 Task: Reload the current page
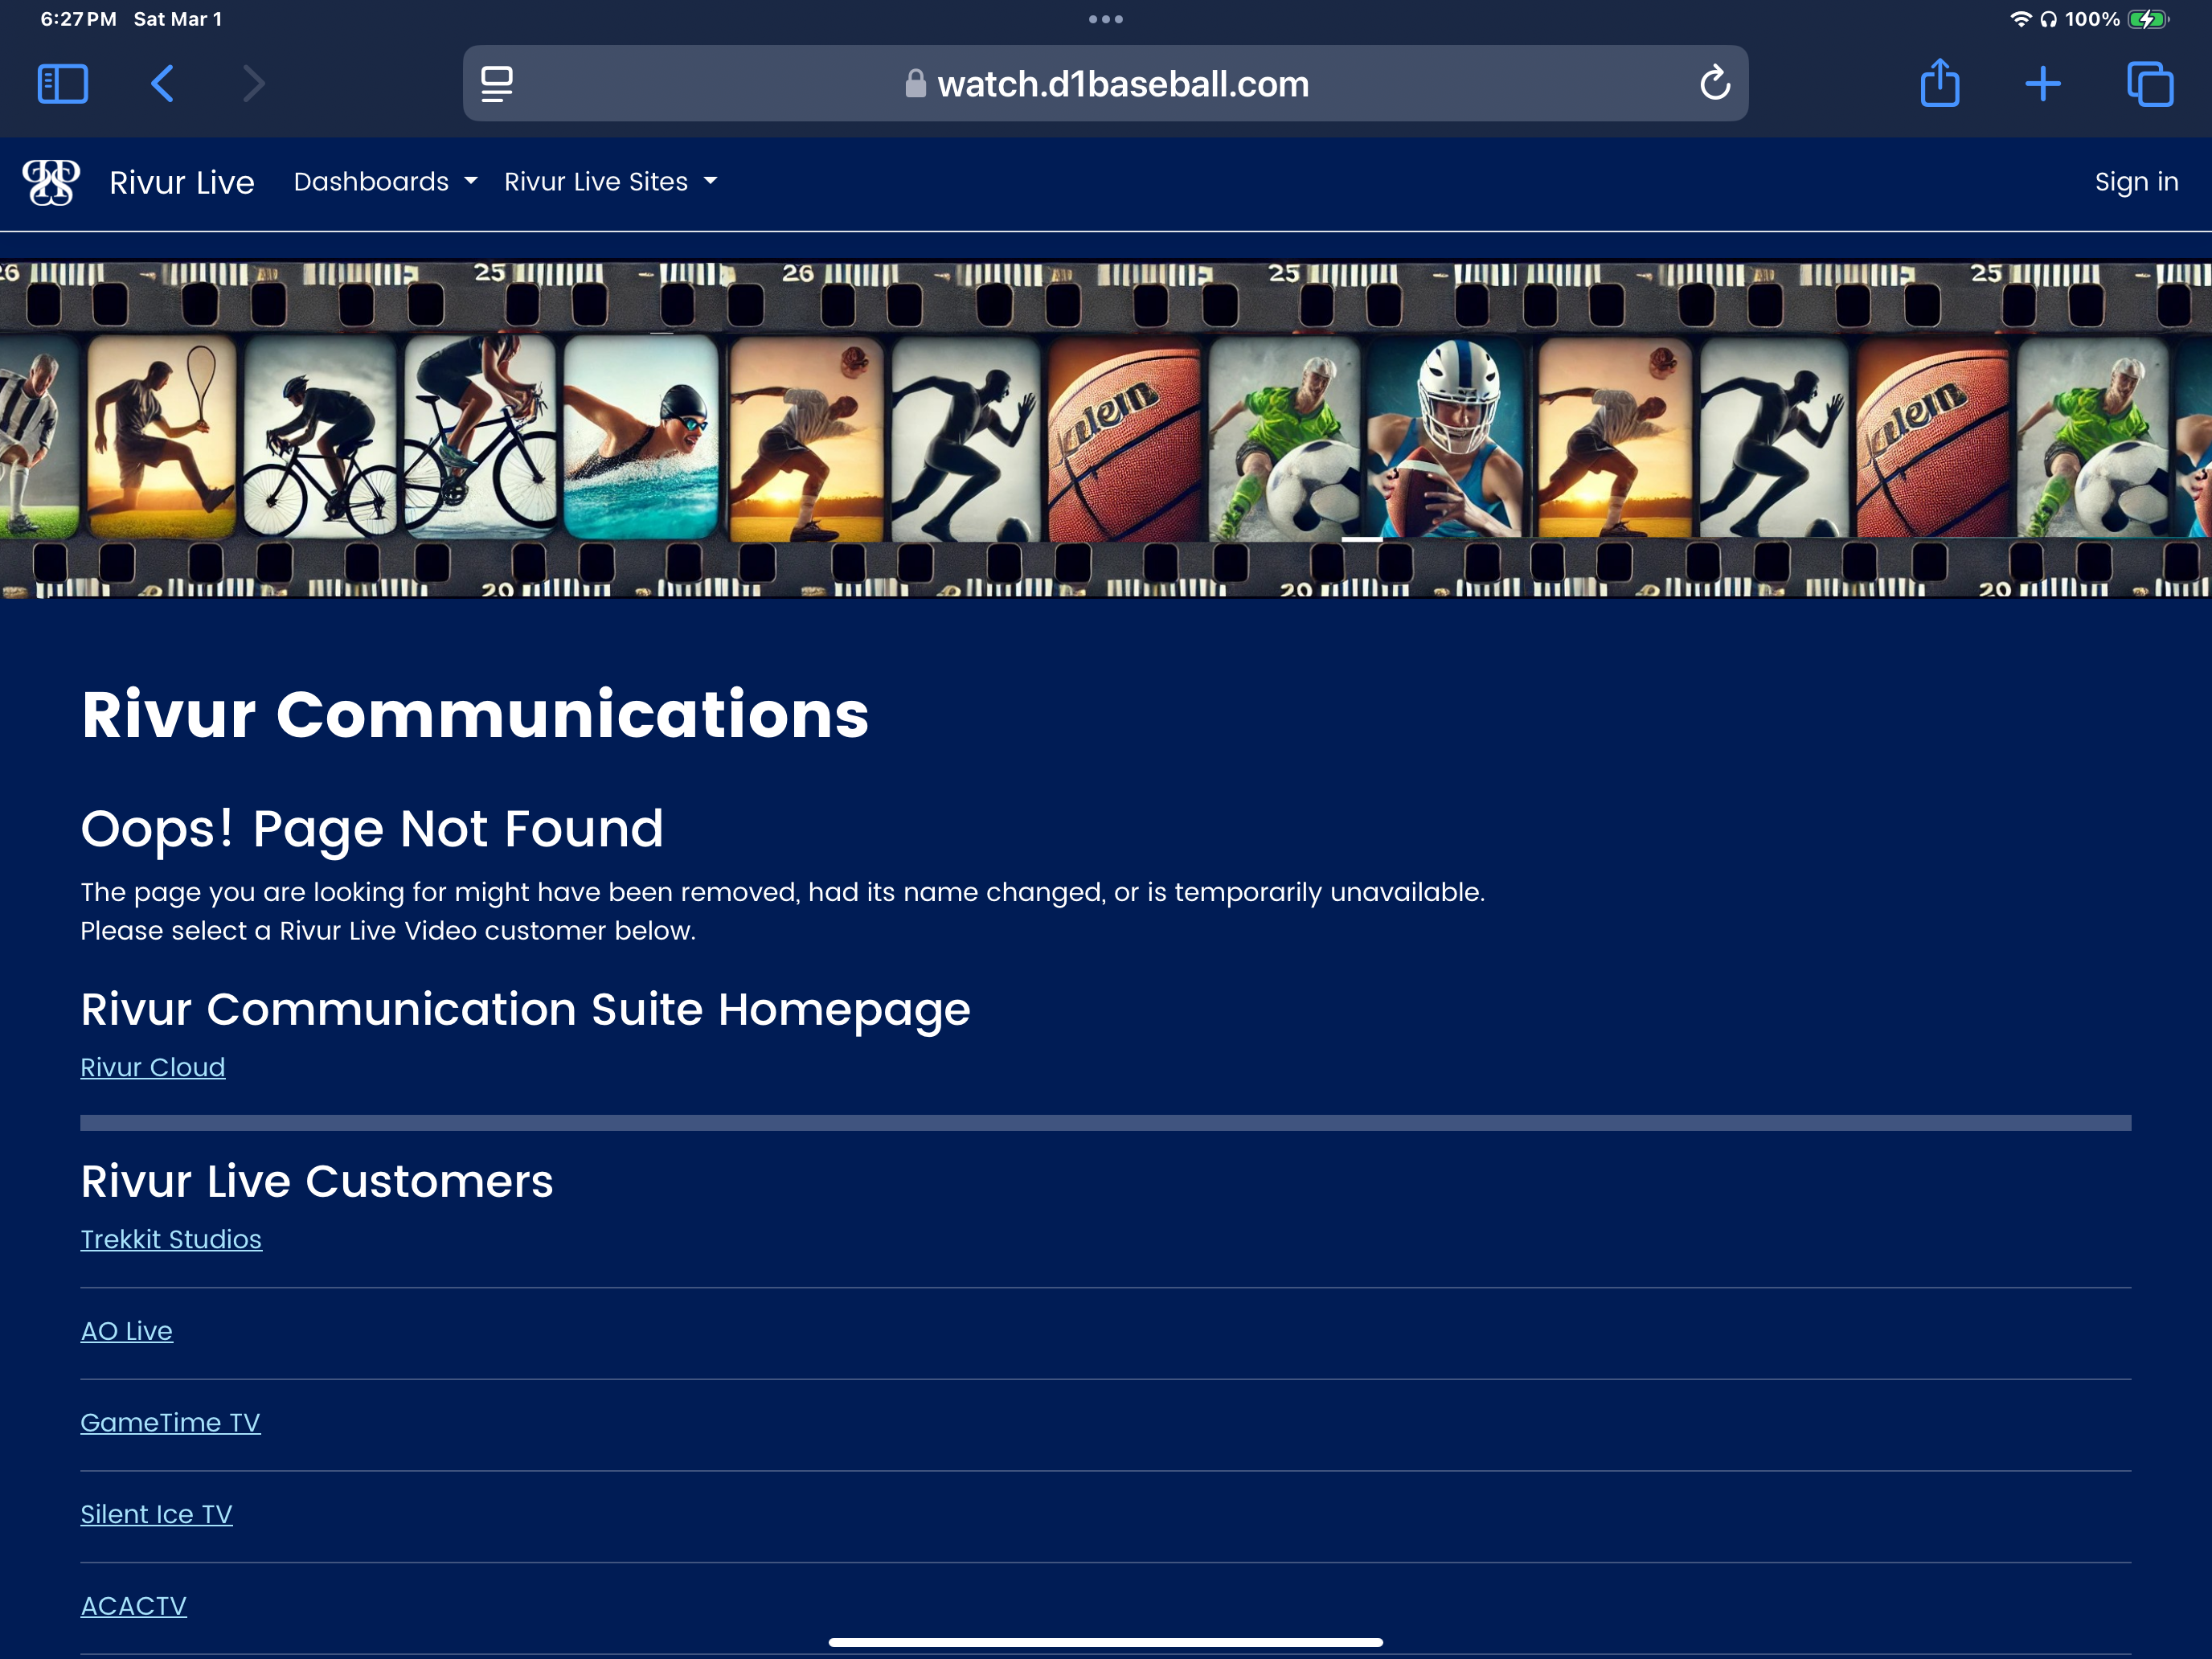(x=1715, y=83)
